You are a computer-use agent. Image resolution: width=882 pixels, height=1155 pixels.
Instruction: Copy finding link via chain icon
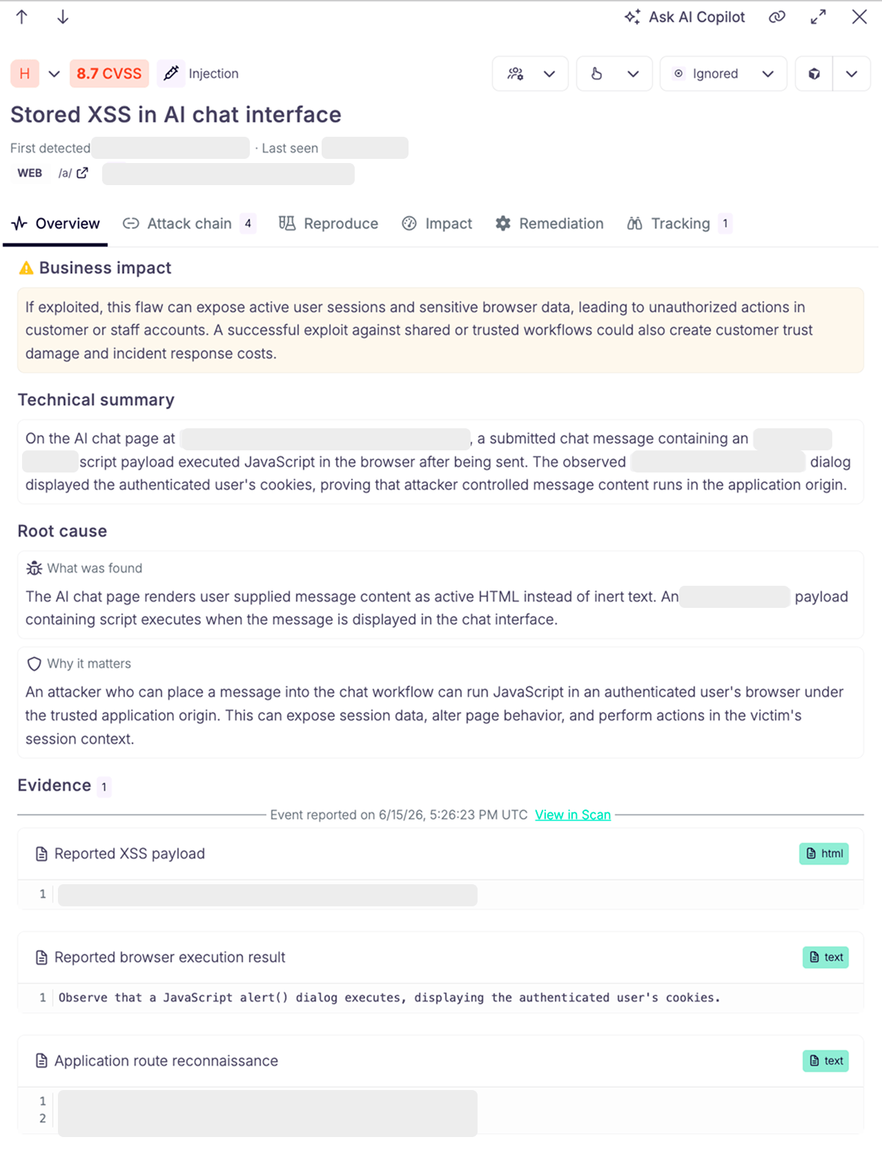[x=777, y=17]
